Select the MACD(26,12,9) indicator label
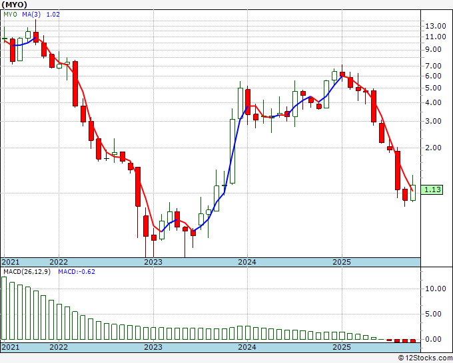 tap(27, 272)
